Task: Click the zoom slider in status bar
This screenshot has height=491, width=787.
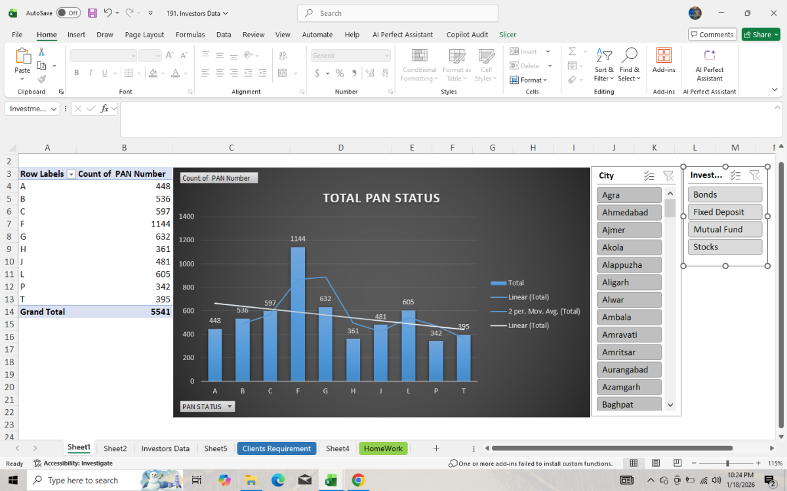Action: [x=727, y=464]
